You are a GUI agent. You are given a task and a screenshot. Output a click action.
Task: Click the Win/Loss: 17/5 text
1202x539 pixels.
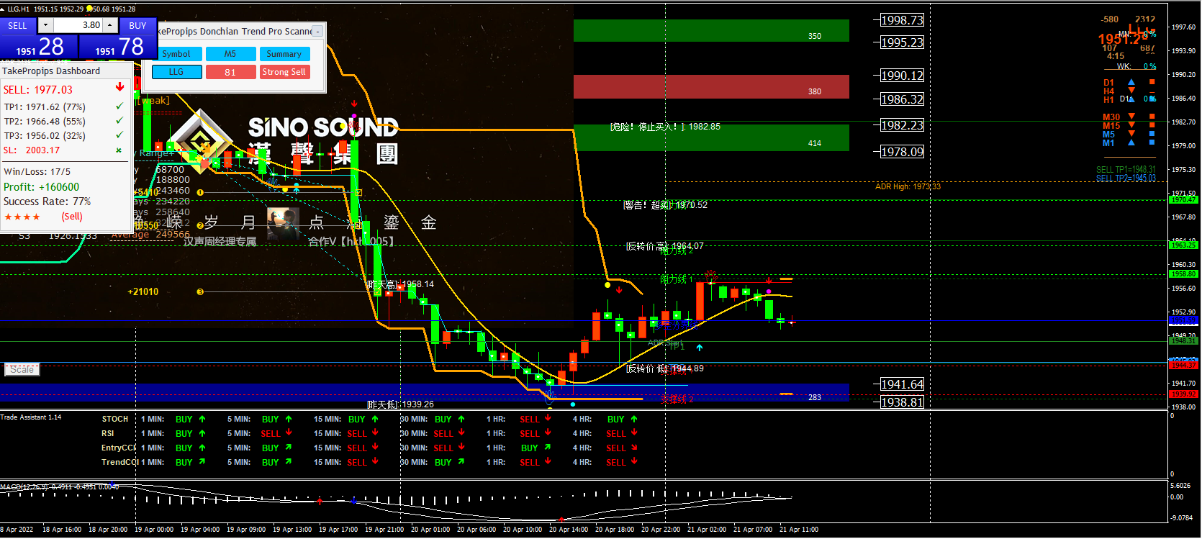(37, 171)
